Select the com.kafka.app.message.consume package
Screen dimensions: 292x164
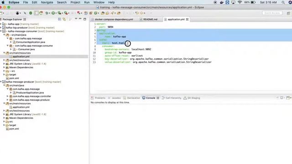(x=34, y=46)
